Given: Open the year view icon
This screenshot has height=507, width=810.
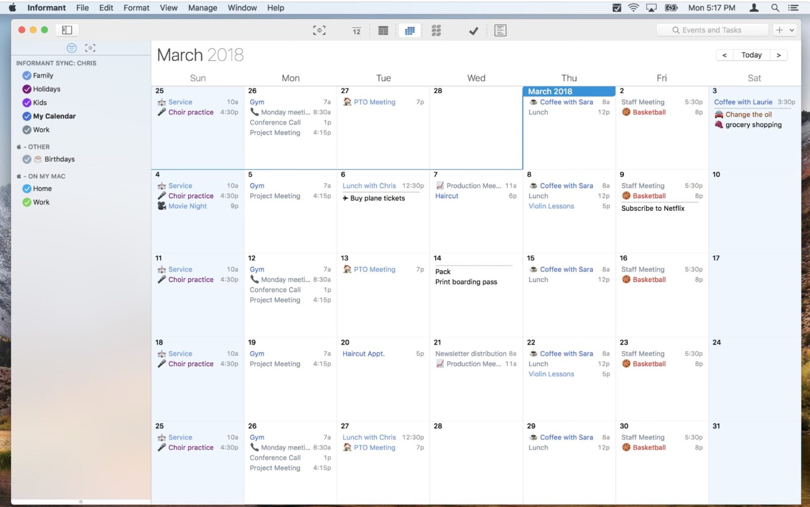Looking at the screenshot, I should pyautogui.click(x=436, y=31).
